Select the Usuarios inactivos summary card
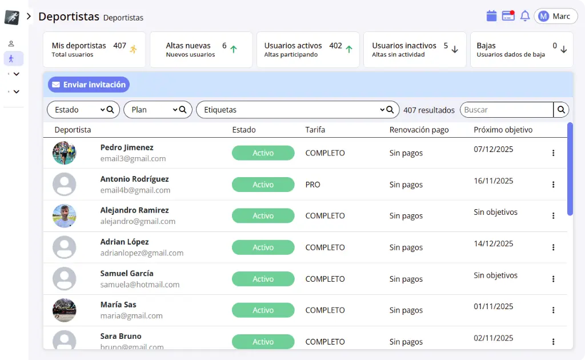This screenshot has height=360, width=585. [x=415, y=50]
